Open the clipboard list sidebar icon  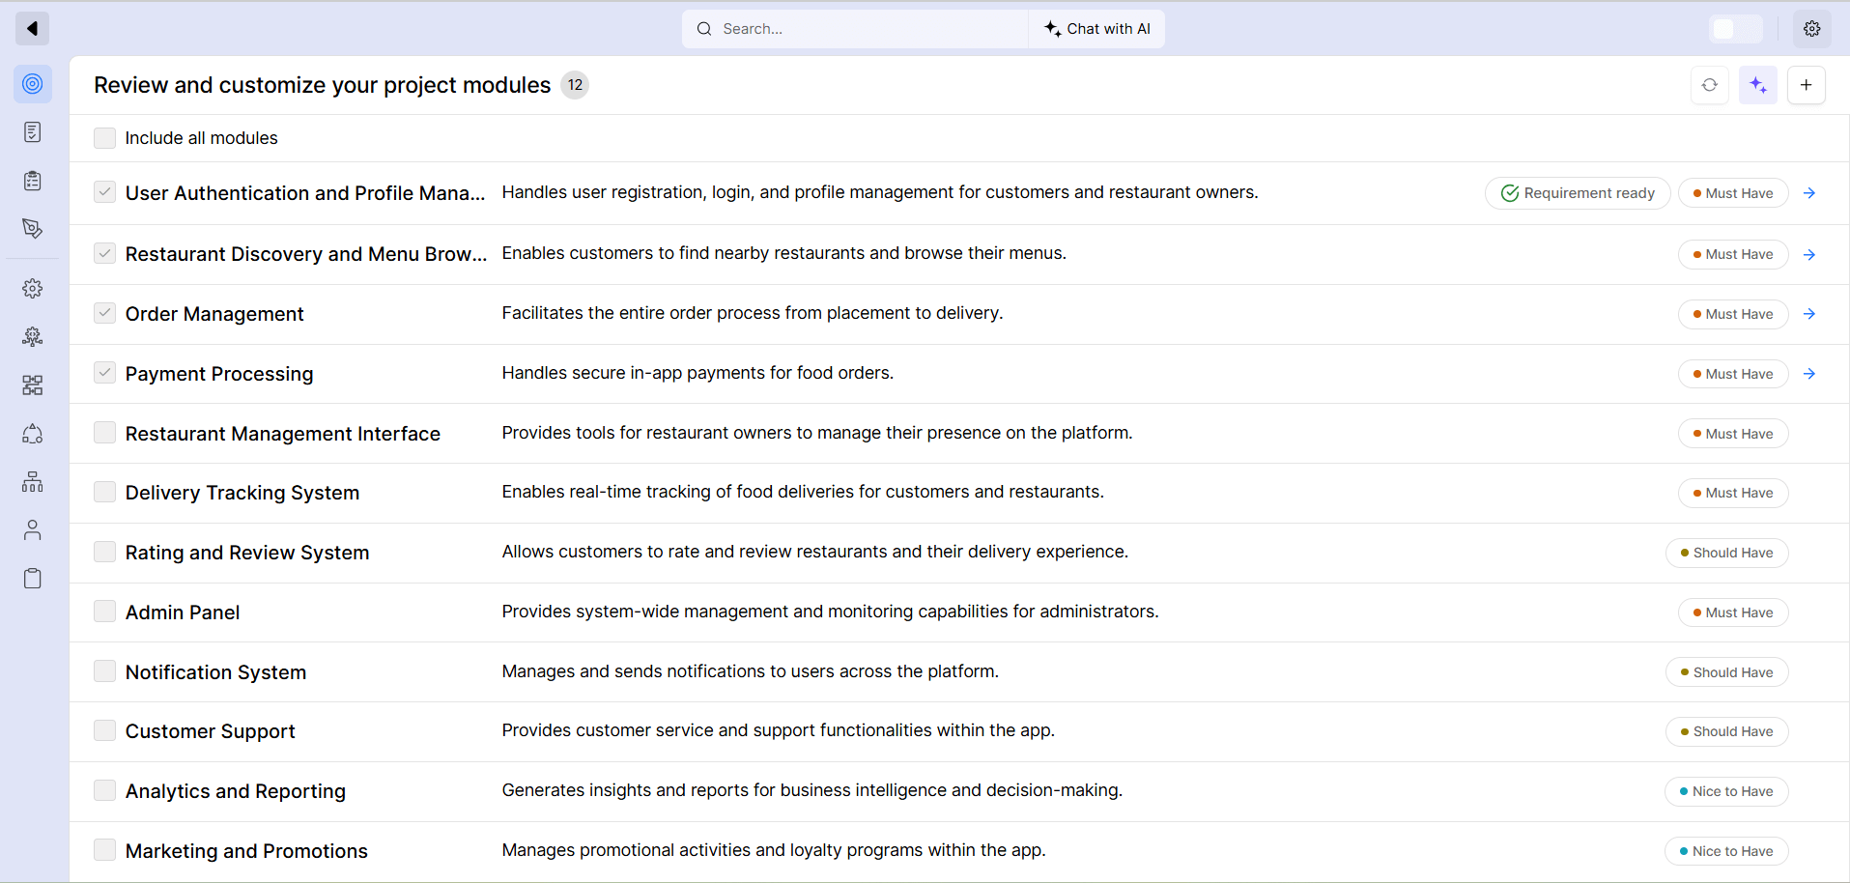pyautogui.click(x=33, y=181)
